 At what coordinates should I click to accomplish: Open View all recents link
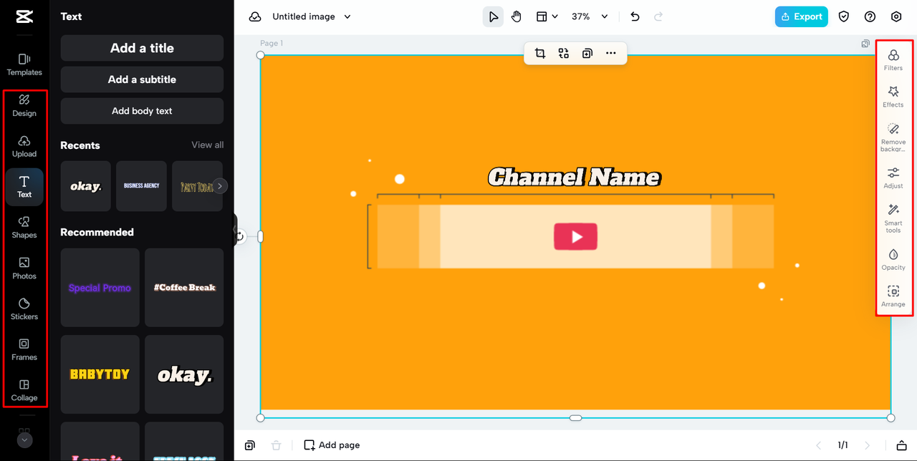[207, 145]
